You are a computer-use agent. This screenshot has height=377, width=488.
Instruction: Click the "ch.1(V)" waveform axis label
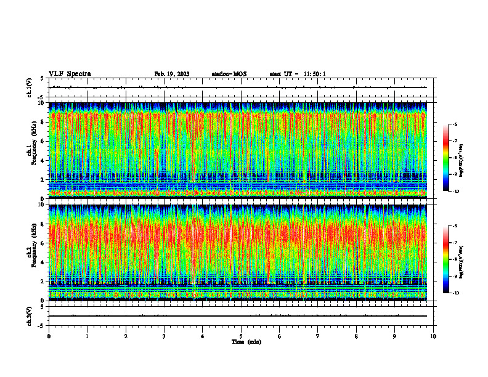pyautogui.click(x=29, y=87)
